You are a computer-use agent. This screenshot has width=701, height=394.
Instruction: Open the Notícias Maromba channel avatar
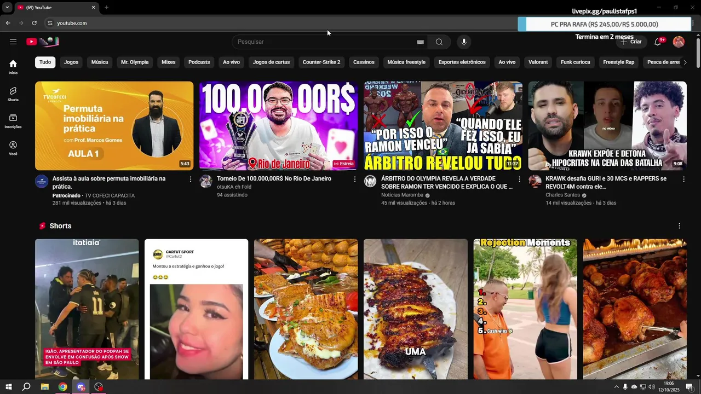[370, 182]
